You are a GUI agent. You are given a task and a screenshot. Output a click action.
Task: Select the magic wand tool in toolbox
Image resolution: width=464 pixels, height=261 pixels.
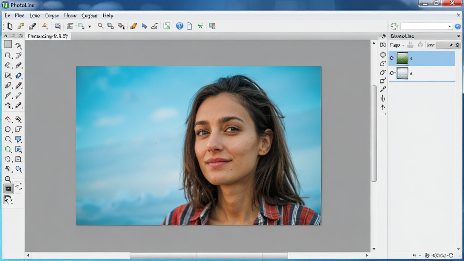pos(19,46)
